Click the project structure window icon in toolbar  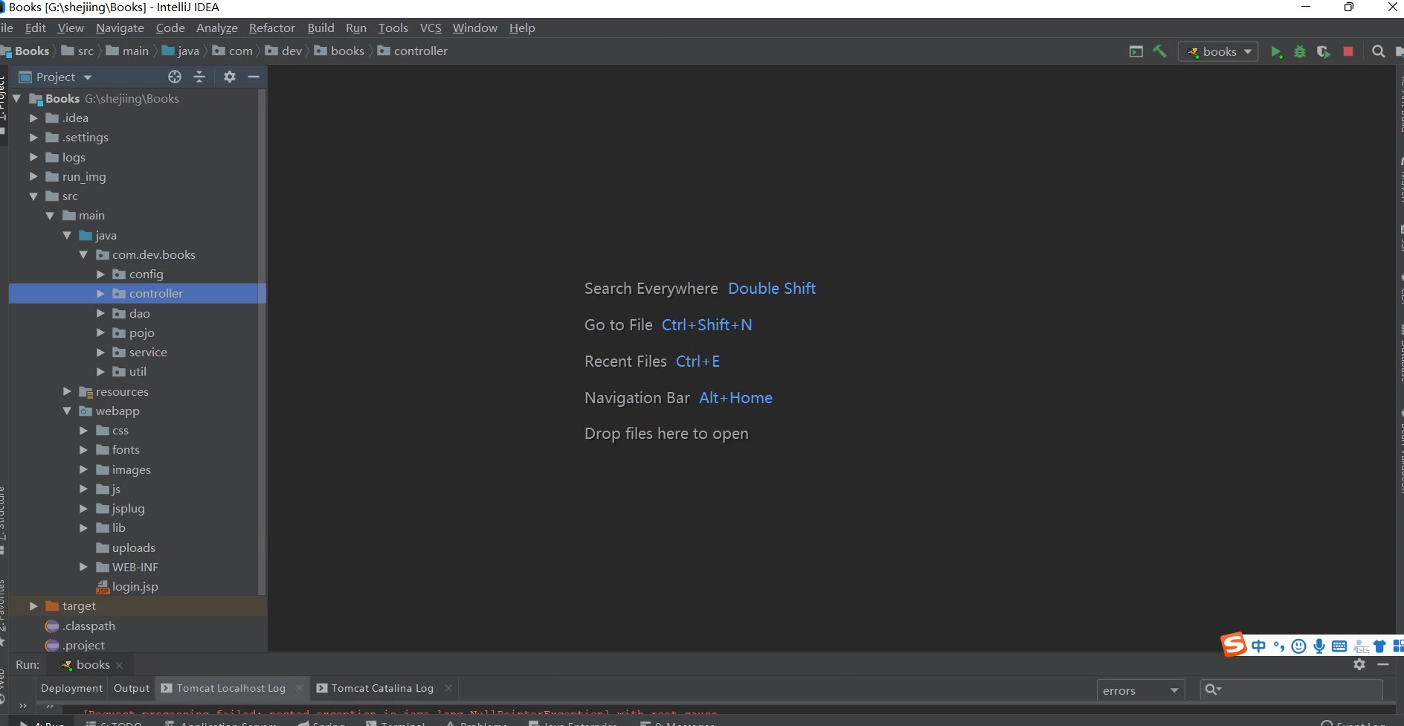click(1136, 51)
